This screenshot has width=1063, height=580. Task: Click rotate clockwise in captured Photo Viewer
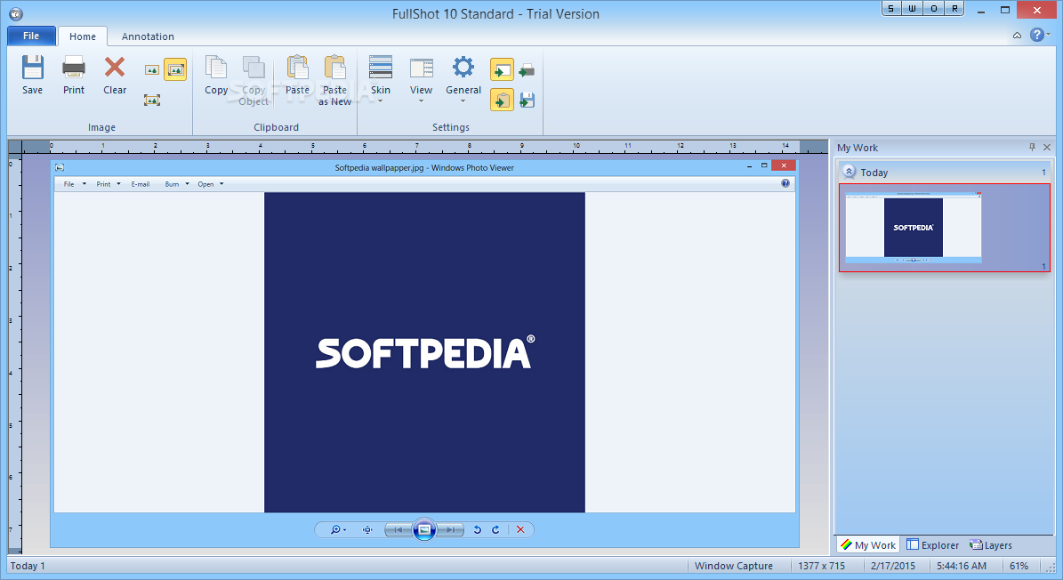(495, 530)
